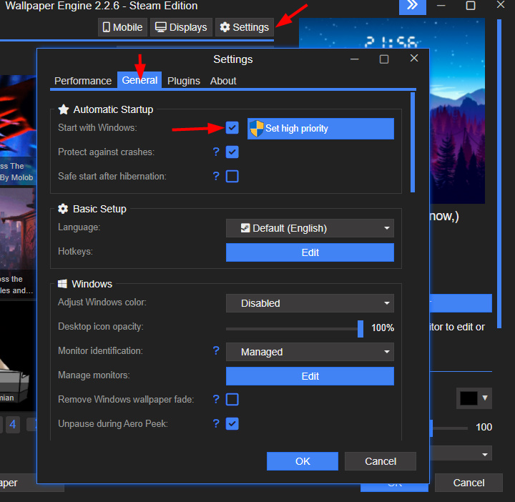This screenshot has height=502, width=515.
Task: Click help icon for Unpause during Aero Peek
Action: coord(216,423)
